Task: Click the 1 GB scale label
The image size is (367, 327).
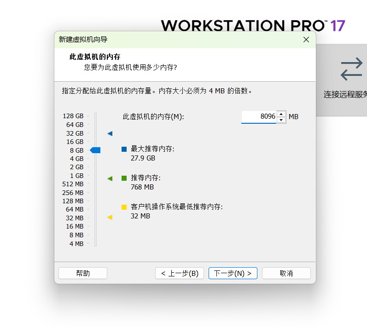Action: click(77, 176)
